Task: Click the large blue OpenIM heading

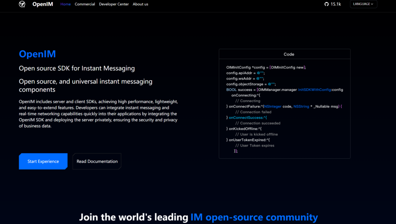Action: coord(38,54)
